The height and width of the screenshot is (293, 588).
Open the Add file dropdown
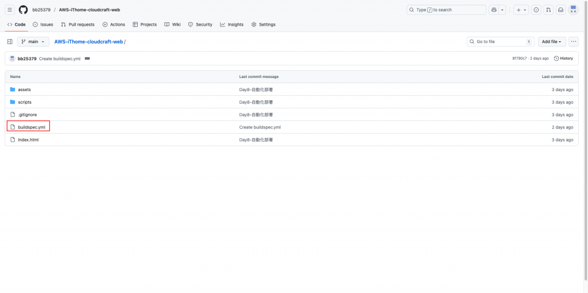click(x=552, y=42)
